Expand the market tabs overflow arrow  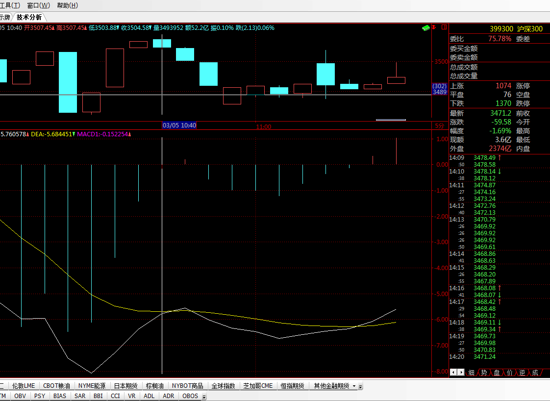[x=360, y=386]
